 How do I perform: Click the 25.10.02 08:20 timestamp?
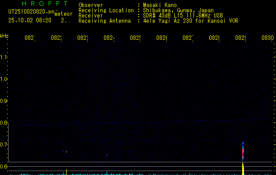pyautogui.click(x=30, y=20)
